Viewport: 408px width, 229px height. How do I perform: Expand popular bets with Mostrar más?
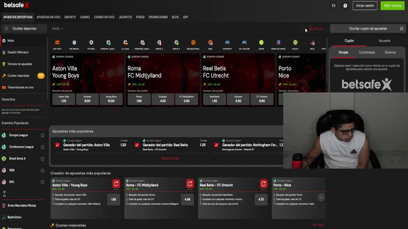tap(170, 158)
